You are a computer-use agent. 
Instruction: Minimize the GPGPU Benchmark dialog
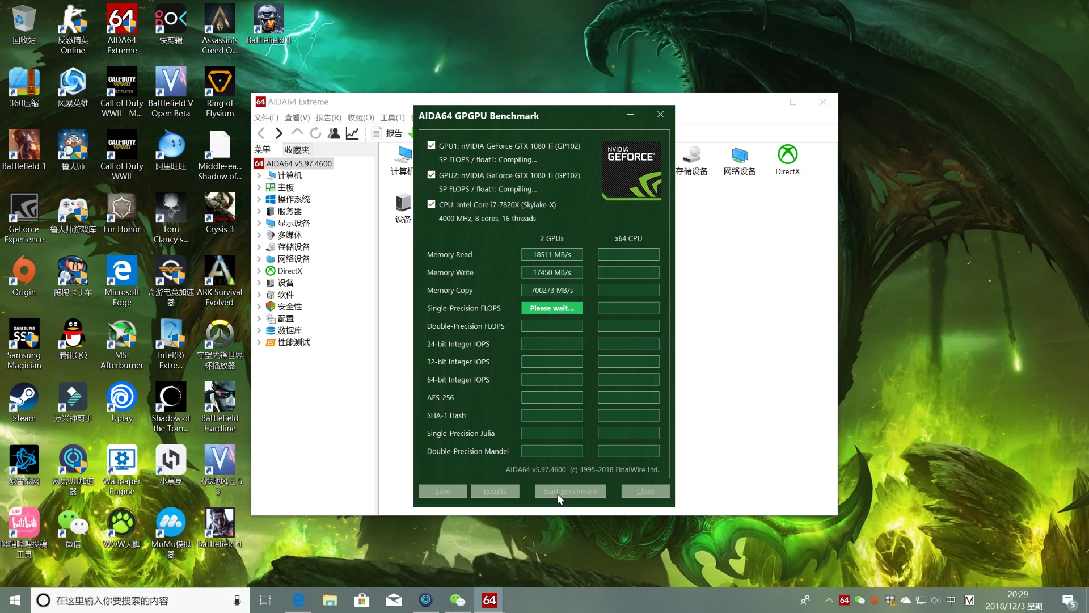[630, 115]
